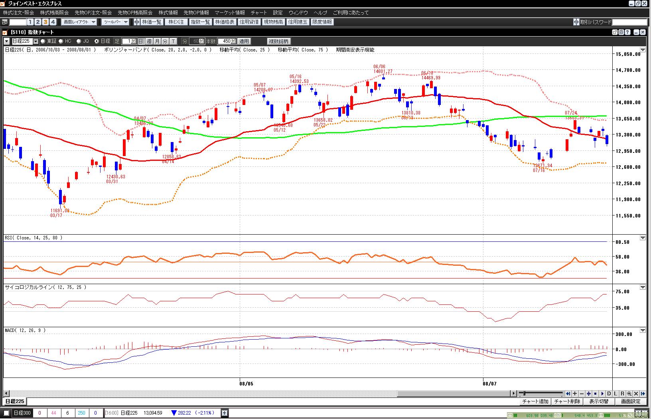Click the D chart mode icon
The image size is (651, 419).
coord(609,393)
